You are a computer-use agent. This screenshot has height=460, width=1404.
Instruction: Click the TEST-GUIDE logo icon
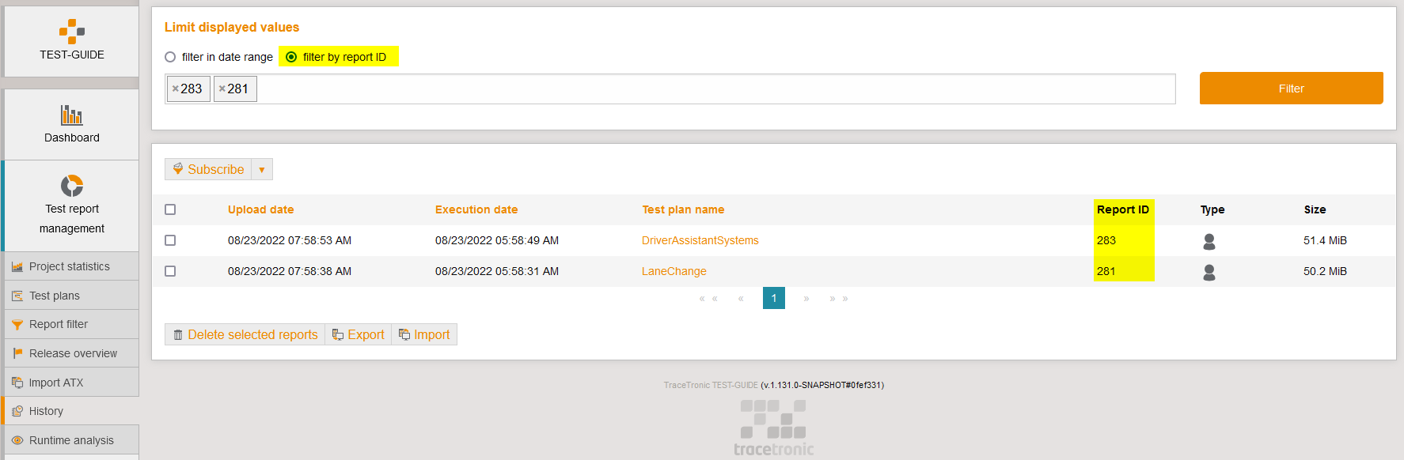pos(72,31)
